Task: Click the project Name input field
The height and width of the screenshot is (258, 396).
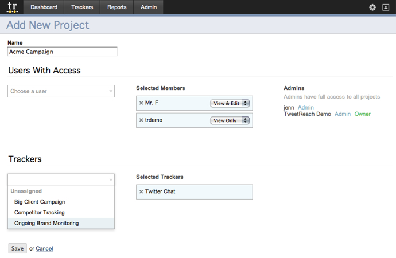Action: tap(63, 52)
